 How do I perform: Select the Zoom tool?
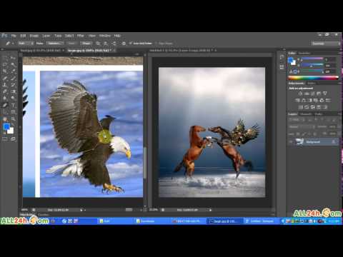(x=13, y=119)
